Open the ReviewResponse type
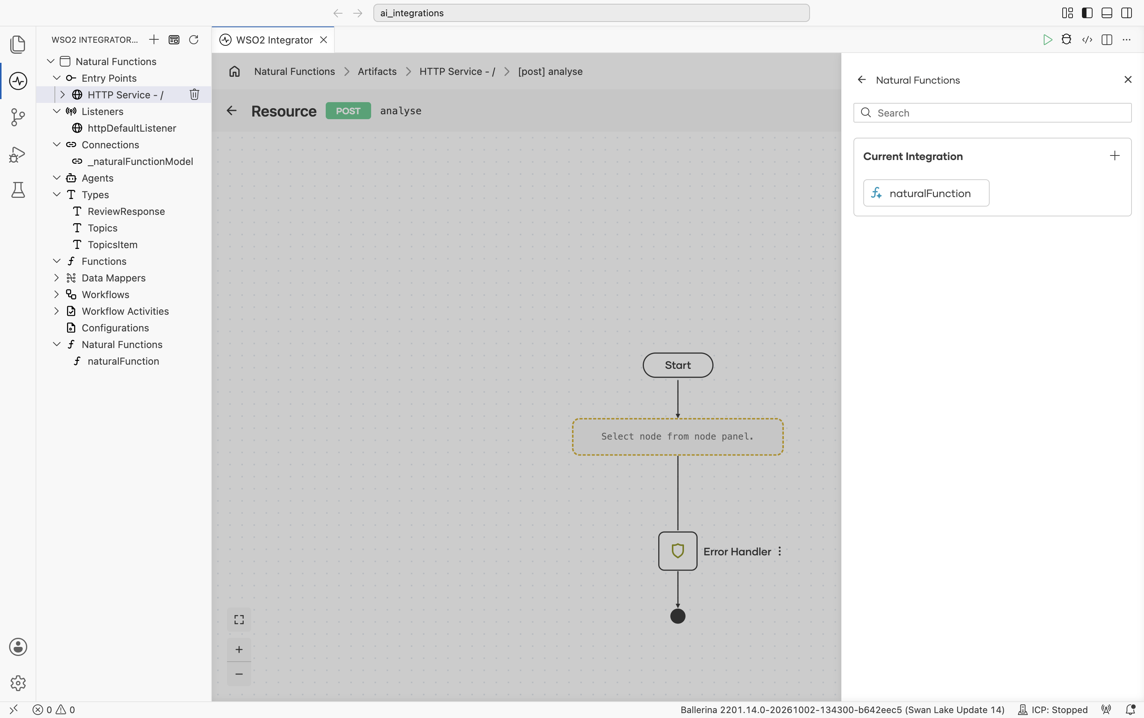 (126, 211)
